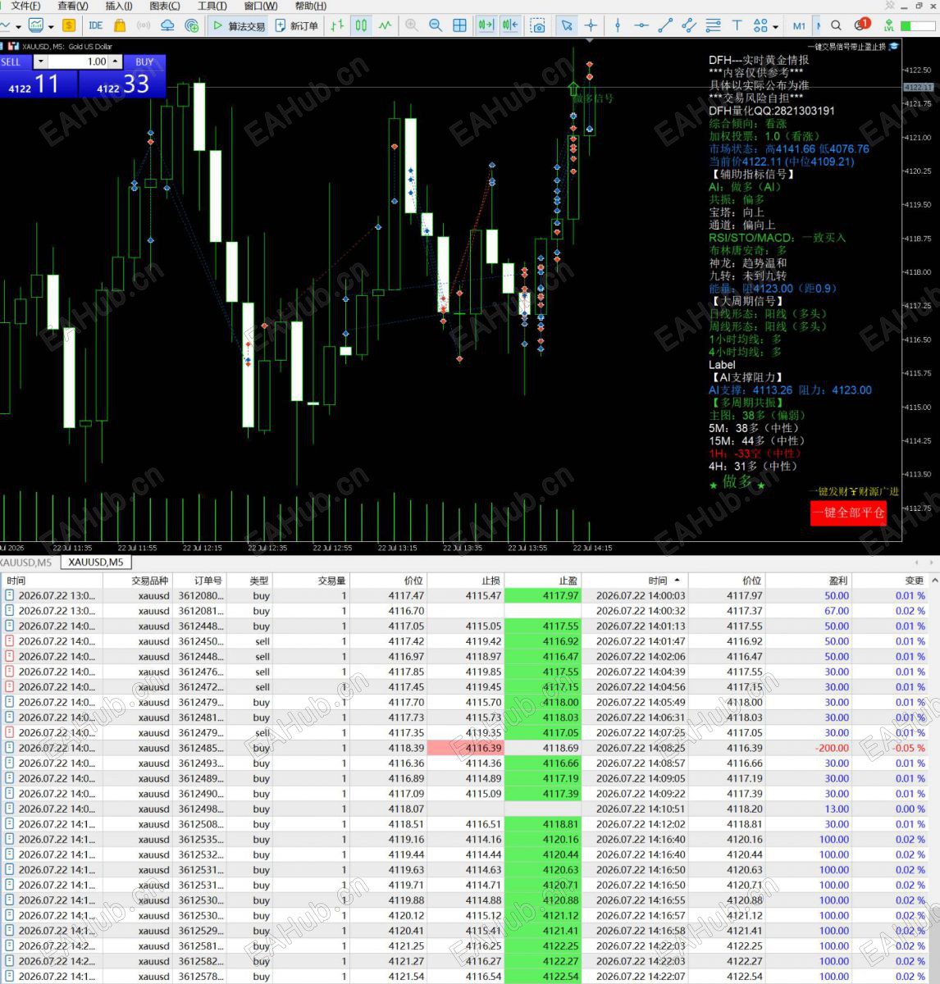Select the text label tool
The height and width of the screenshot is (984, 940).
click(737, 25)
